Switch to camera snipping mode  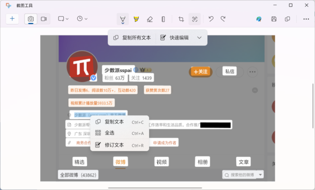[x=31, y=19]
